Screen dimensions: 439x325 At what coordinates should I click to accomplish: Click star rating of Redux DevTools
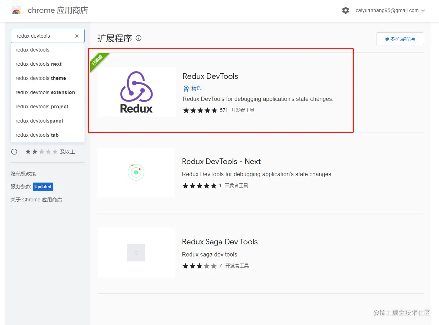click(200, 110)
